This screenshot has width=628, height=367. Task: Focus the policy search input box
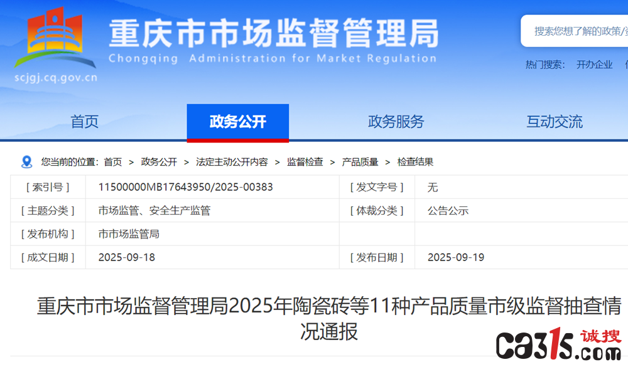(575, 31)
